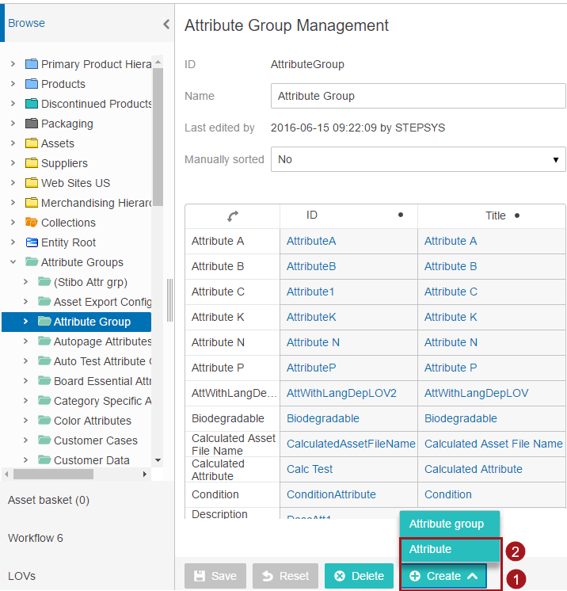Click the Category Specific folder icon

coord(44,400)
